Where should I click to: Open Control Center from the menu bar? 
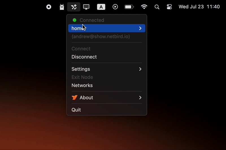(169, 7)
